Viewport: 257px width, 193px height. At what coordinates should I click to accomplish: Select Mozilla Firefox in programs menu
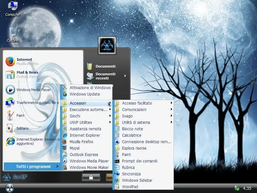[x=86, y=142]
